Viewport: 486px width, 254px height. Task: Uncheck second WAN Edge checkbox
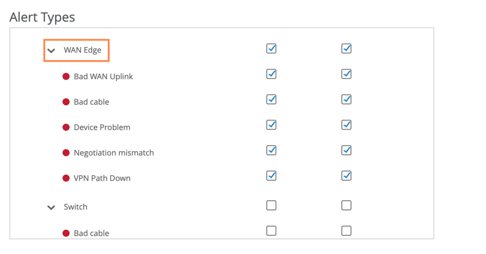tap(347, 48)
